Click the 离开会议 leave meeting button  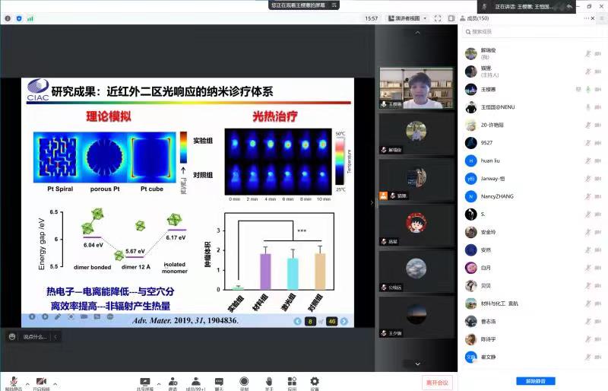437,382
